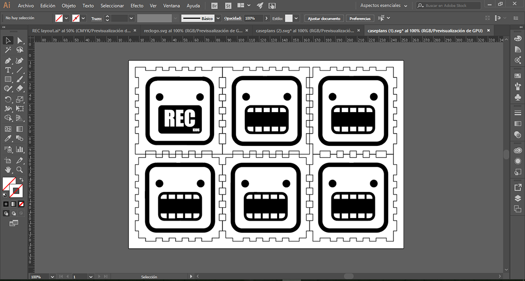525x281 pixels.
Task: Select the Shape Builder tool
Action: (8, 118)
